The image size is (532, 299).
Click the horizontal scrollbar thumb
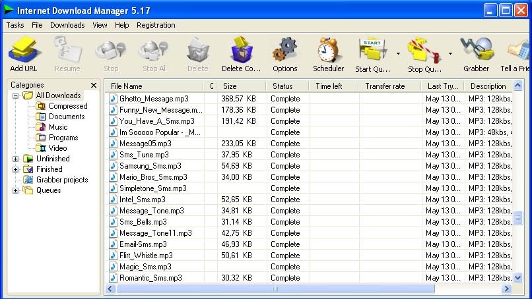tap(275, 289)
